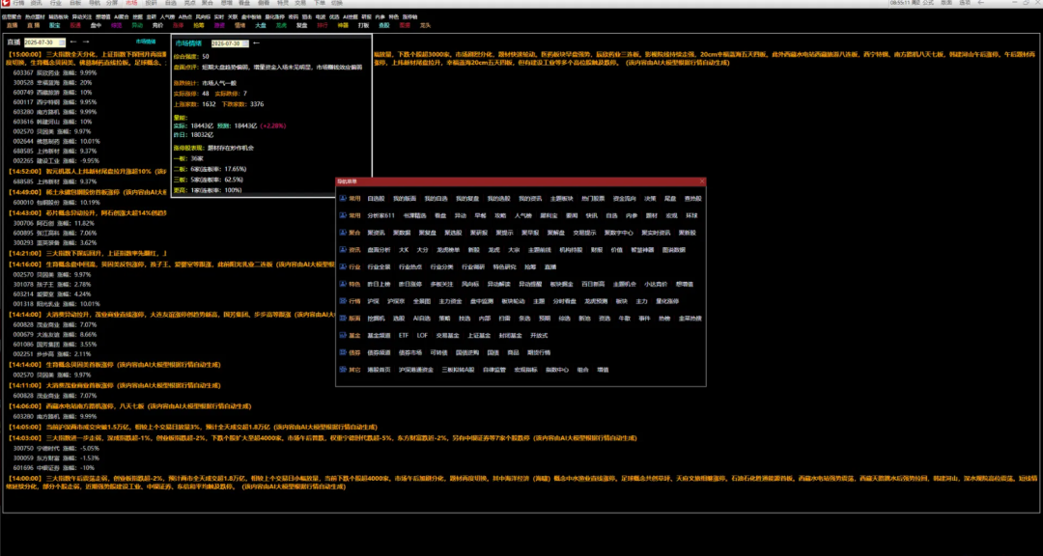
Task: Click the red app logo in top-left corner
Action: point(5,4)
